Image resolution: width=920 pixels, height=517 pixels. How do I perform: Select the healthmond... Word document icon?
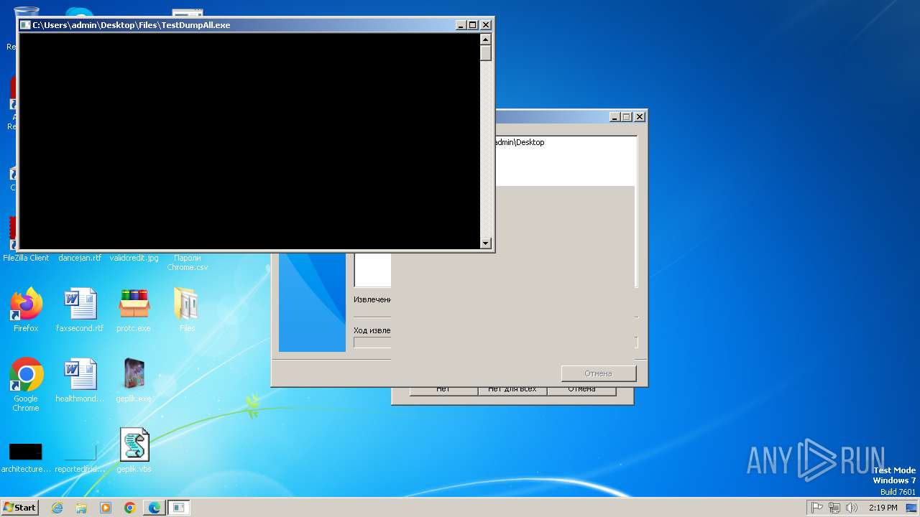point(80,381)
